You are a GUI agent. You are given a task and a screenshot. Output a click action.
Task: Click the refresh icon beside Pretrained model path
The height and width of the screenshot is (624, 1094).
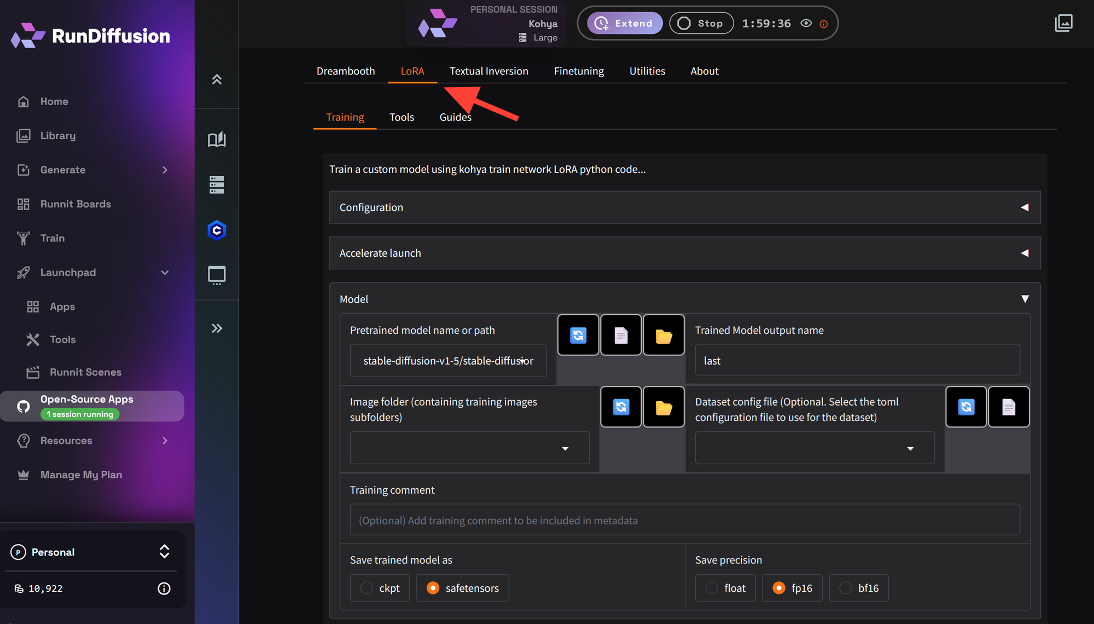tap(578, 335)
